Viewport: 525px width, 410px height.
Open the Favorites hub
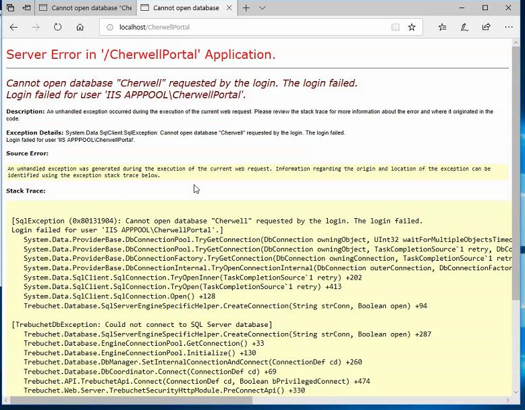click(442, 27)
